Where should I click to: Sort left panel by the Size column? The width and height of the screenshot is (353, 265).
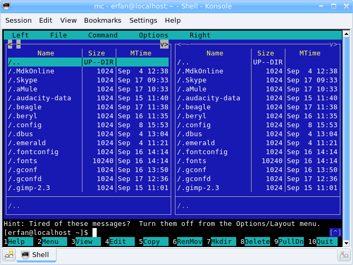pyautogui.click(x=97, y=53)
